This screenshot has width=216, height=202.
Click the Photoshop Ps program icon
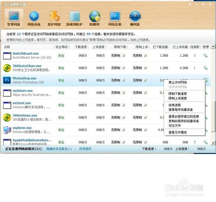pyautogui.click(x=7, y=80)
